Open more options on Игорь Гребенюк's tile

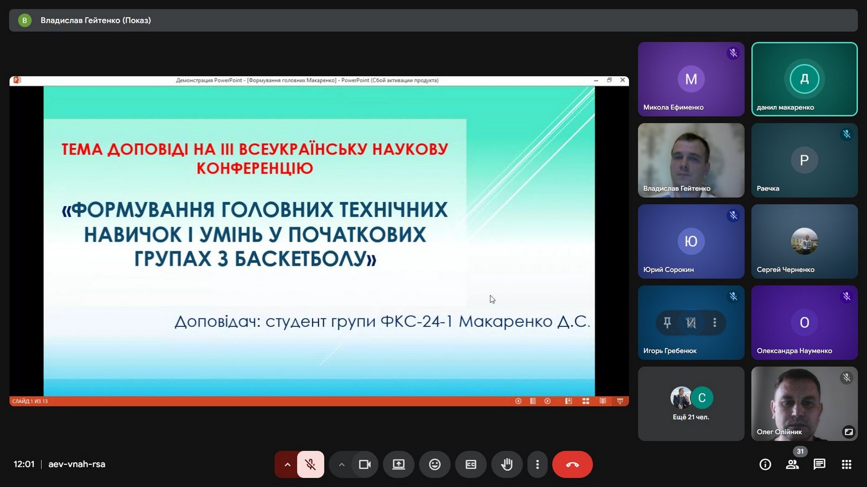click(x=715, y=323)
